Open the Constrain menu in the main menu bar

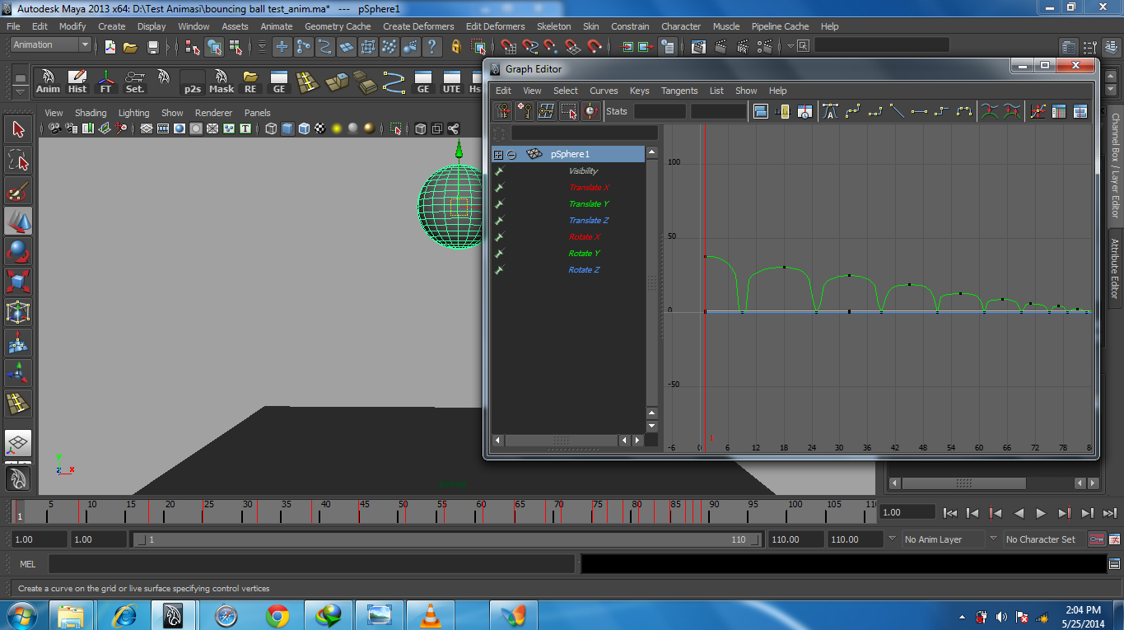[x=630, y=26]
